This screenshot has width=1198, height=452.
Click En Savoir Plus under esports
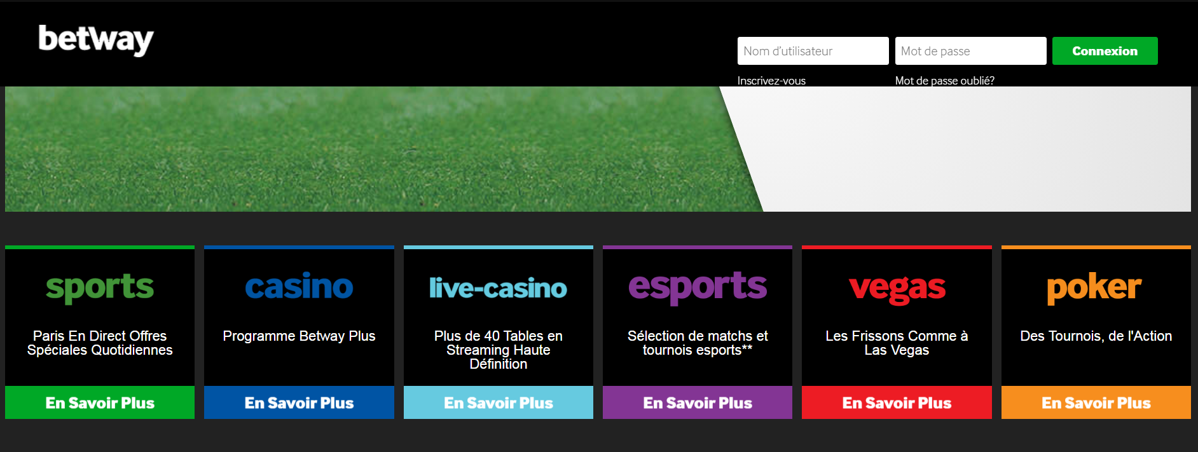tap(698, 402)
